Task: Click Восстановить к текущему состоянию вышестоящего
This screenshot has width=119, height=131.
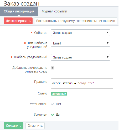Action: coord(76,21)
